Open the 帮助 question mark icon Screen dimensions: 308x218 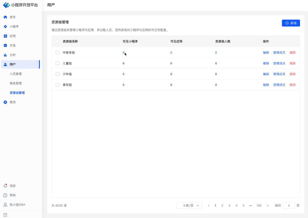[x=5, y=195]
